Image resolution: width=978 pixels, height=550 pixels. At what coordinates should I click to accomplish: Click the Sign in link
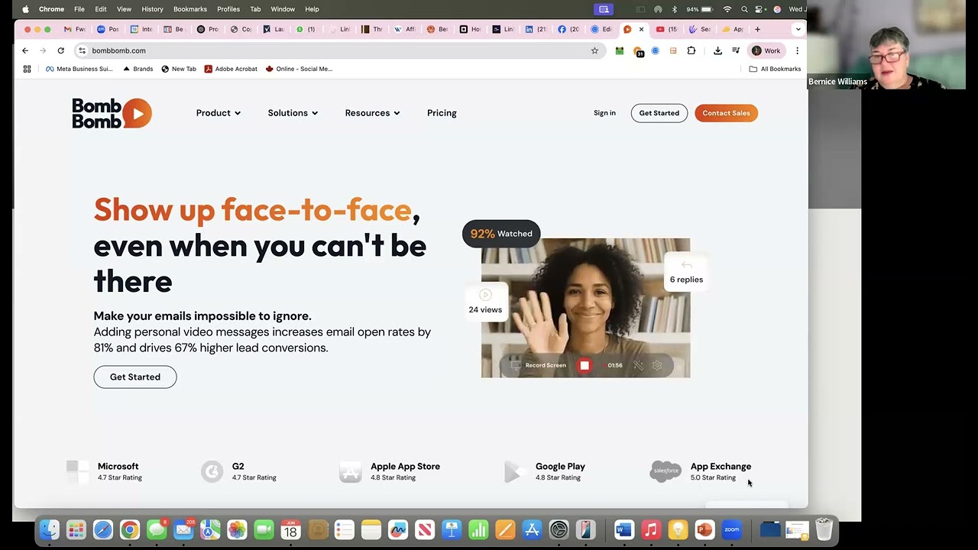(604, 113)
